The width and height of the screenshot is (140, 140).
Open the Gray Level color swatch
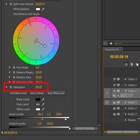coord(38,104)
